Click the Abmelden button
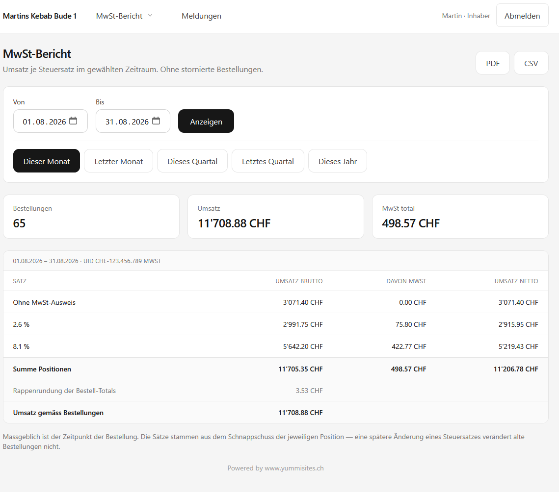This screenshot has width=559, height=492. coord(522,16)
